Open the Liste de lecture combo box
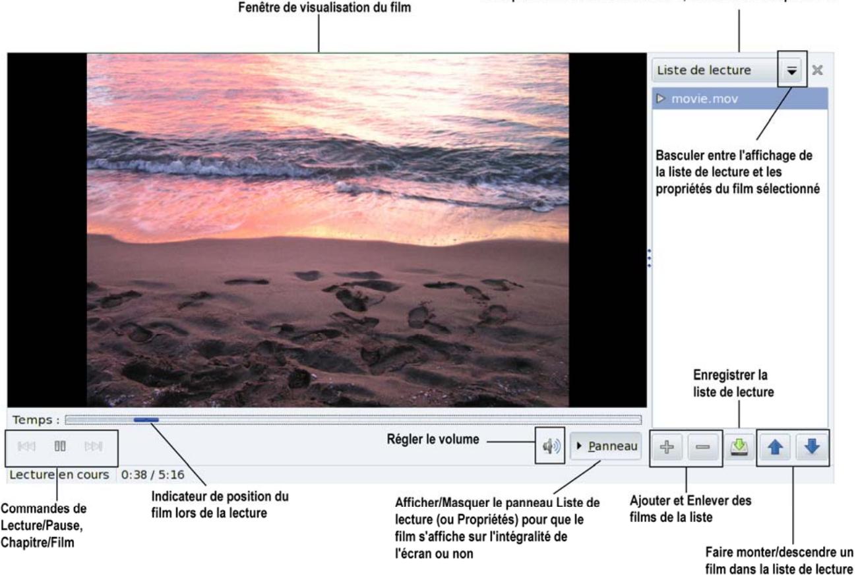This screenshot has width=858, height=576. (728, 70)
